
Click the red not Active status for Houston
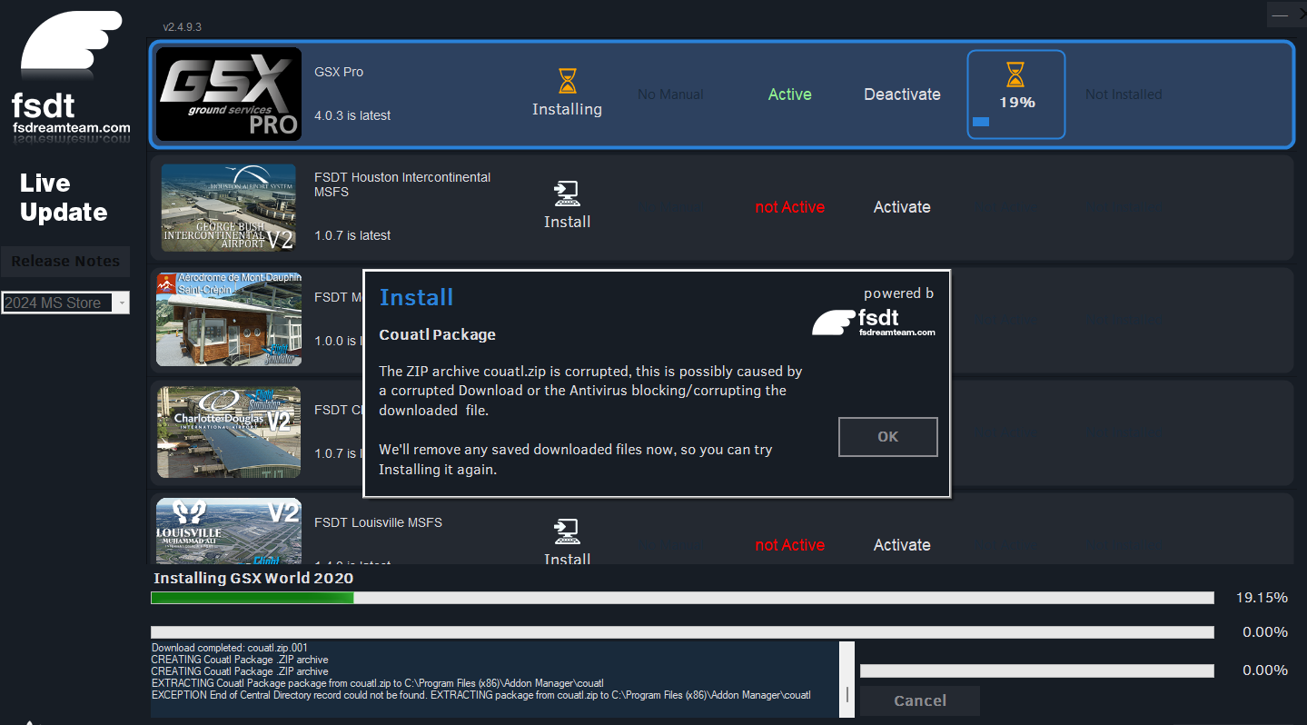790,207
